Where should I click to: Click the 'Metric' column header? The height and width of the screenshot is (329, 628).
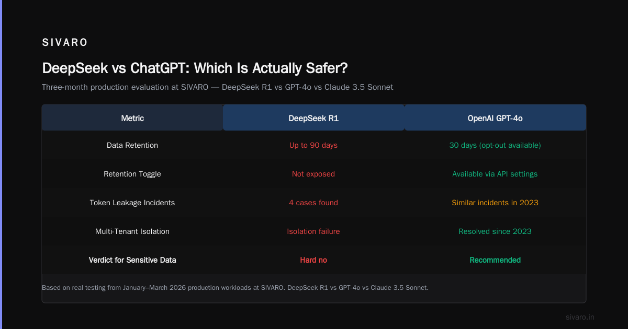[x=132, y=118]
